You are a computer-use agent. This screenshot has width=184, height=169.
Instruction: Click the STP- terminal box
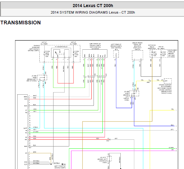click(x=168, y=81)
